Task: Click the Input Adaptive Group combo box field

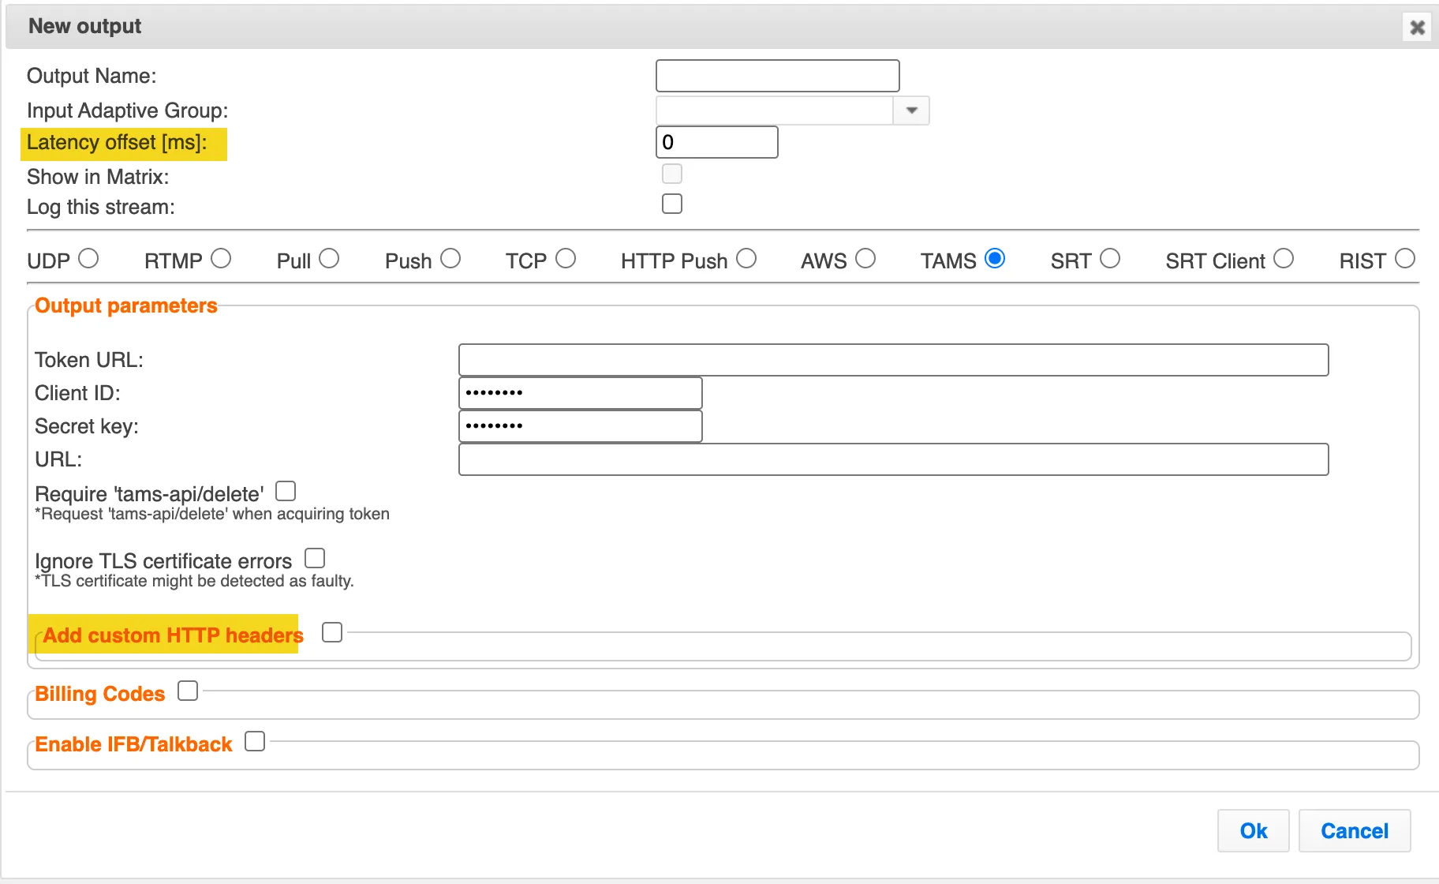Action: click(x=775, y=110)
